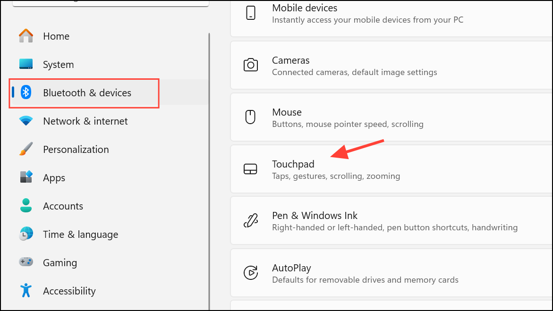Click the paintbrush Personalization icon
This screenshot has height=311, width=553.
26,150
